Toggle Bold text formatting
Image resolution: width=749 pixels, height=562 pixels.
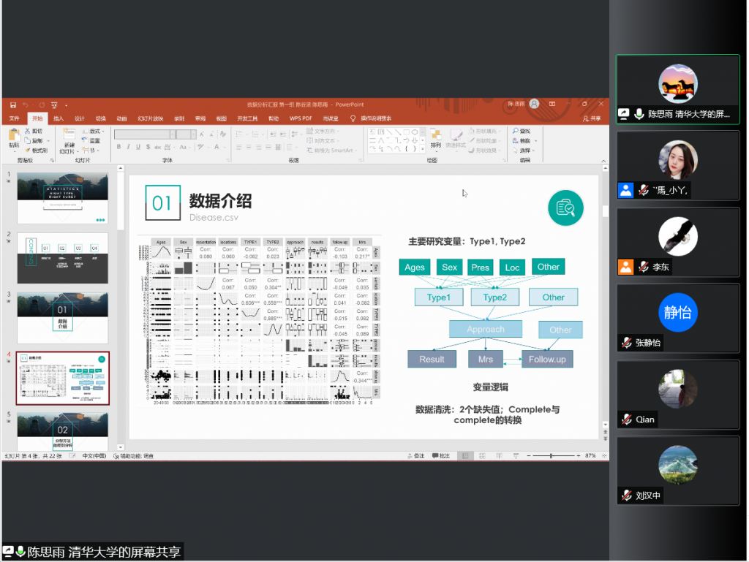tap(118, 147)
